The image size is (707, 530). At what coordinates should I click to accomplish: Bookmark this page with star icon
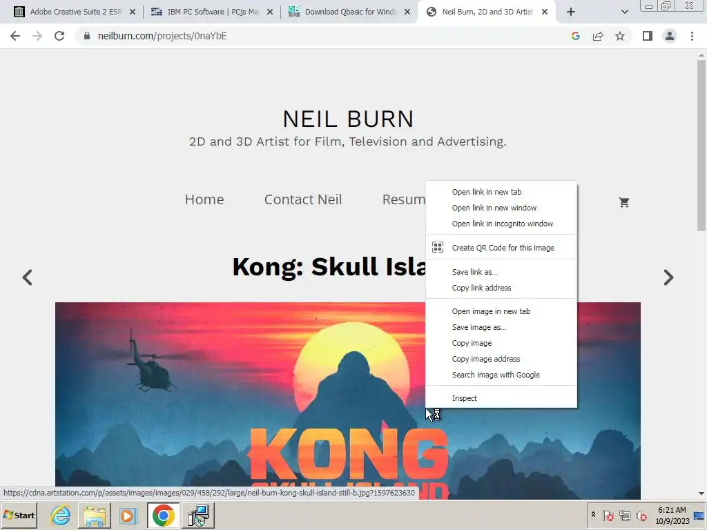620,36
